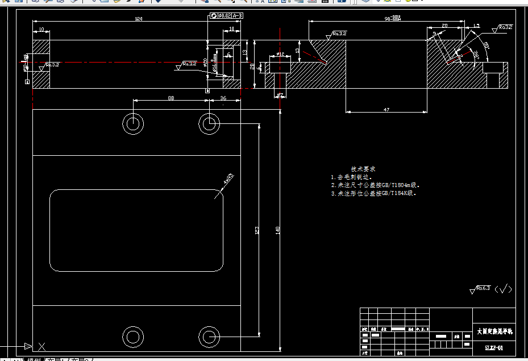Select the 1.5 dimension text
Viewport: 528px width, 361px height.
point(476,26)
